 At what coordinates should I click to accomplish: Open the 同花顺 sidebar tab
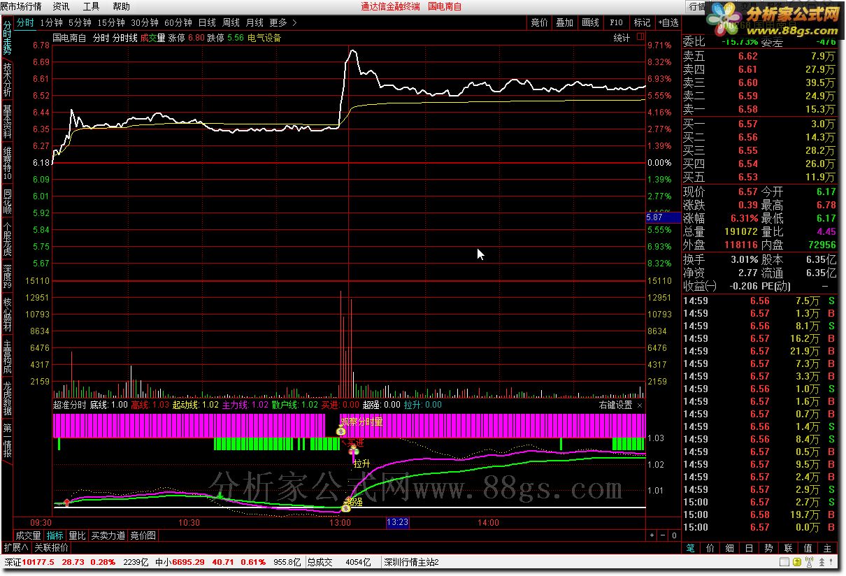(7, 201)
